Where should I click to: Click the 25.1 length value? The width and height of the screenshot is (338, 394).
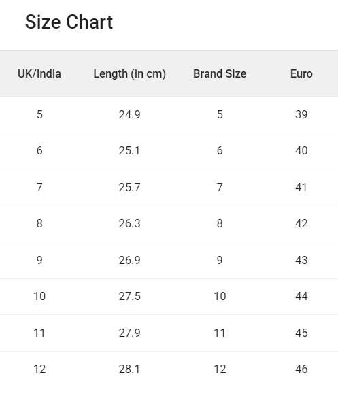click(x=130, y=151)
